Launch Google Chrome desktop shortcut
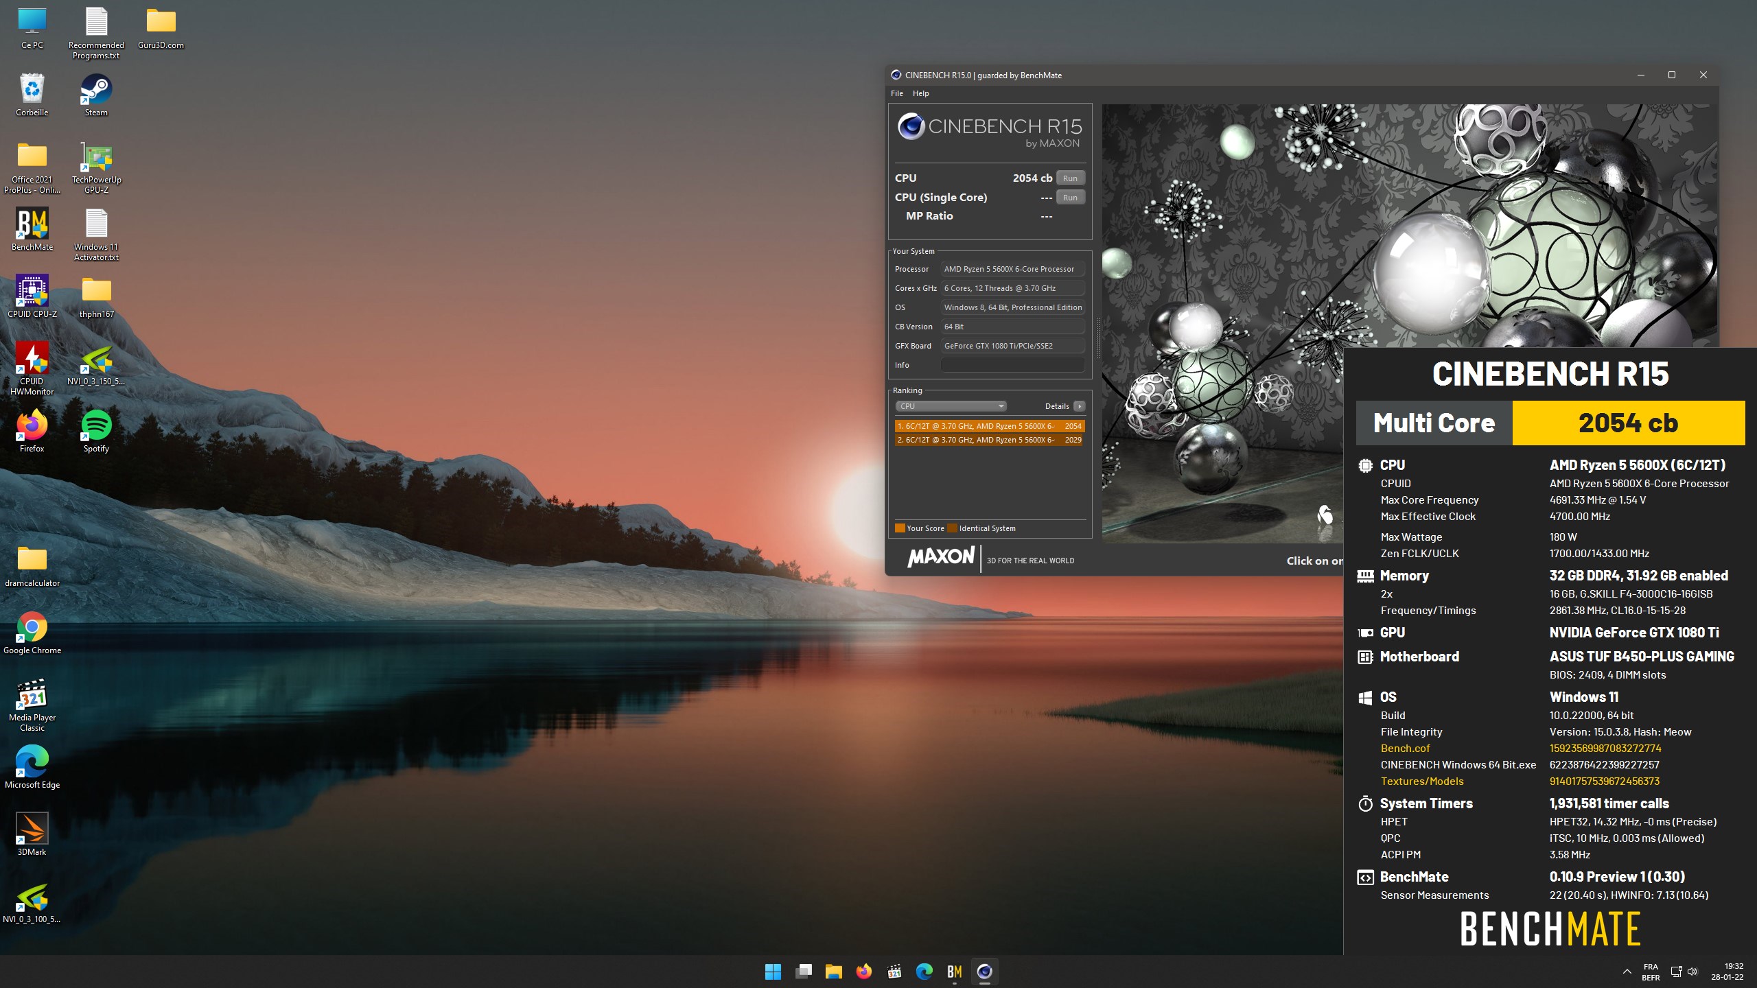Image resolution: width=1757 pixels, height=988 pixels. click(32, 633)
